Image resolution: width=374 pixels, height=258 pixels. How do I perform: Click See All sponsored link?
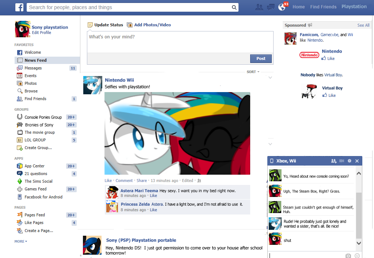pos(363,25)
